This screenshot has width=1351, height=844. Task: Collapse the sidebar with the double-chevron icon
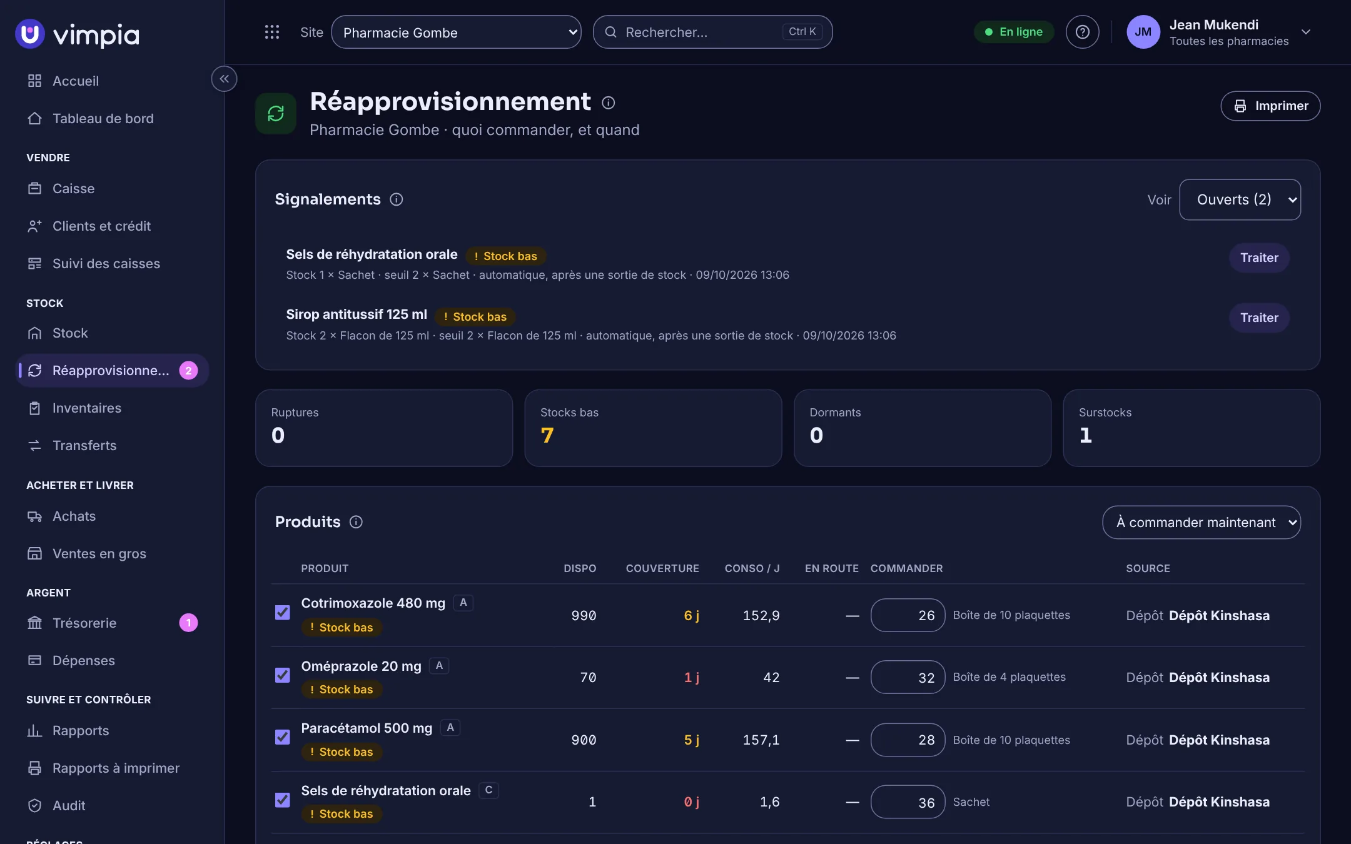[x=224, y=79]
